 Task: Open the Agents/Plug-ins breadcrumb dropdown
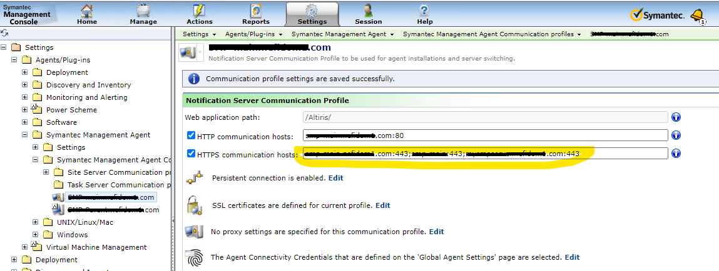tap(254, 34)
